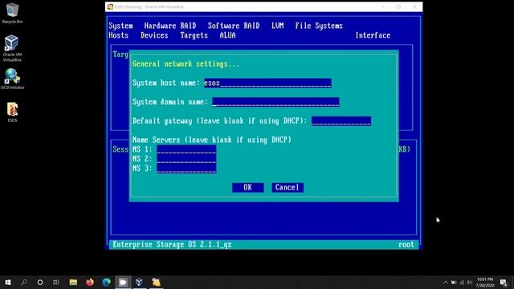Screen dimensions: 514x289
Task: Switch to VirtualBox cube icon on taskbar
Action: point(139,282)
